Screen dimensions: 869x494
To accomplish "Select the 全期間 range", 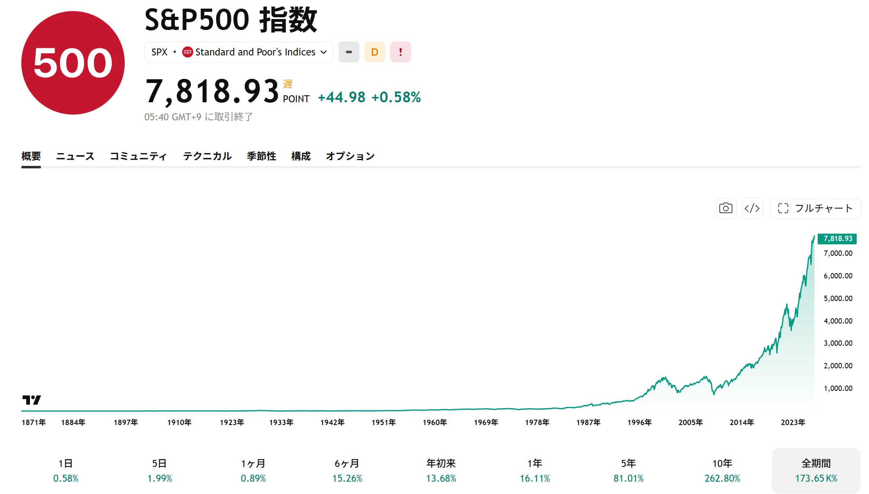I will pos(816,471).
